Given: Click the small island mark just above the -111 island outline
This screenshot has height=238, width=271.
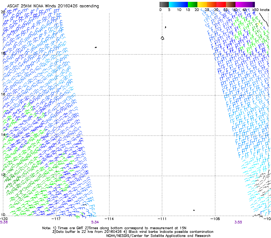Looking at the screenshot, I should (166, 27).
